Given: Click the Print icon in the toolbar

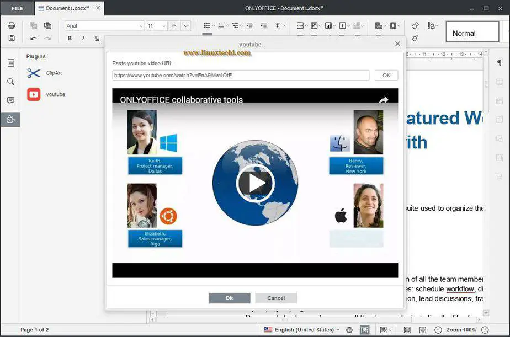Looking at the screenshot, I should (x=12, y=25).
